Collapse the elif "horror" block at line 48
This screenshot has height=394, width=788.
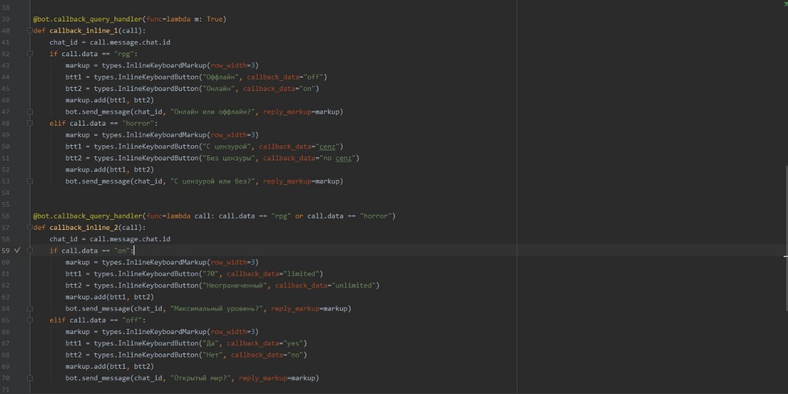click(30, 124)
